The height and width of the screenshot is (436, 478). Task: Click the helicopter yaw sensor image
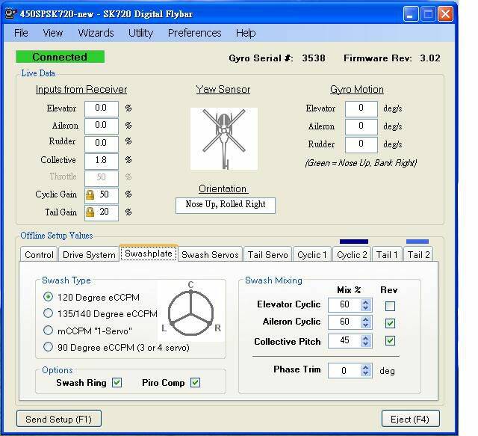point(224,138)
